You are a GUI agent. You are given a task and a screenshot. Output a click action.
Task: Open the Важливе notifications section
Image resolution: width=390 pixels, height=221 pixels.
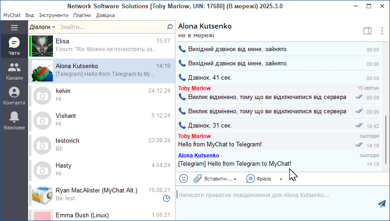pos(14,121)
